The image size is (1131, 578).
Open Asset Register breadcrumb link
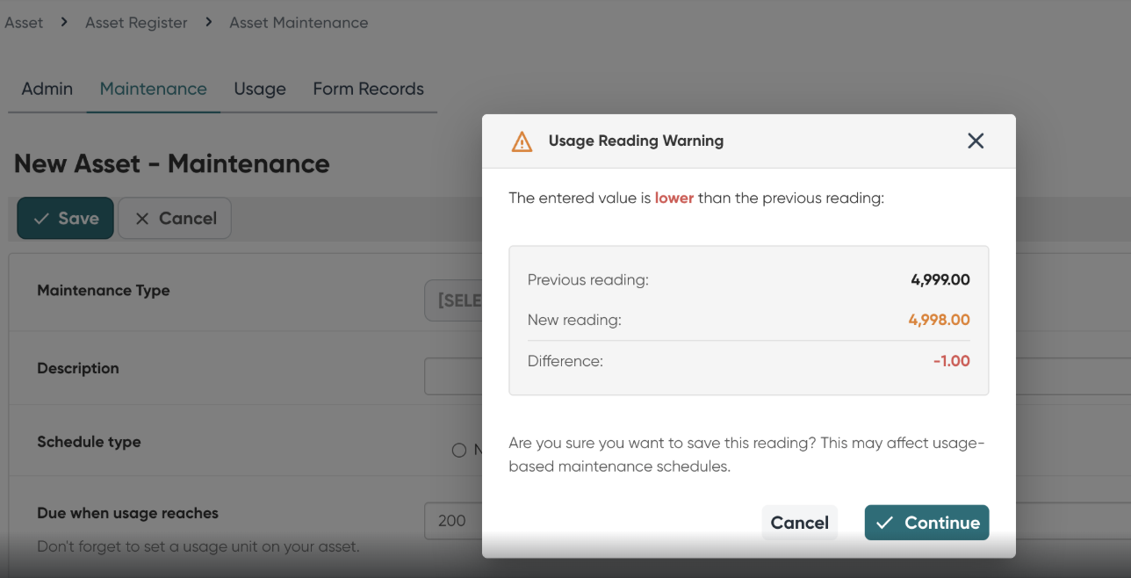point(136,23)
